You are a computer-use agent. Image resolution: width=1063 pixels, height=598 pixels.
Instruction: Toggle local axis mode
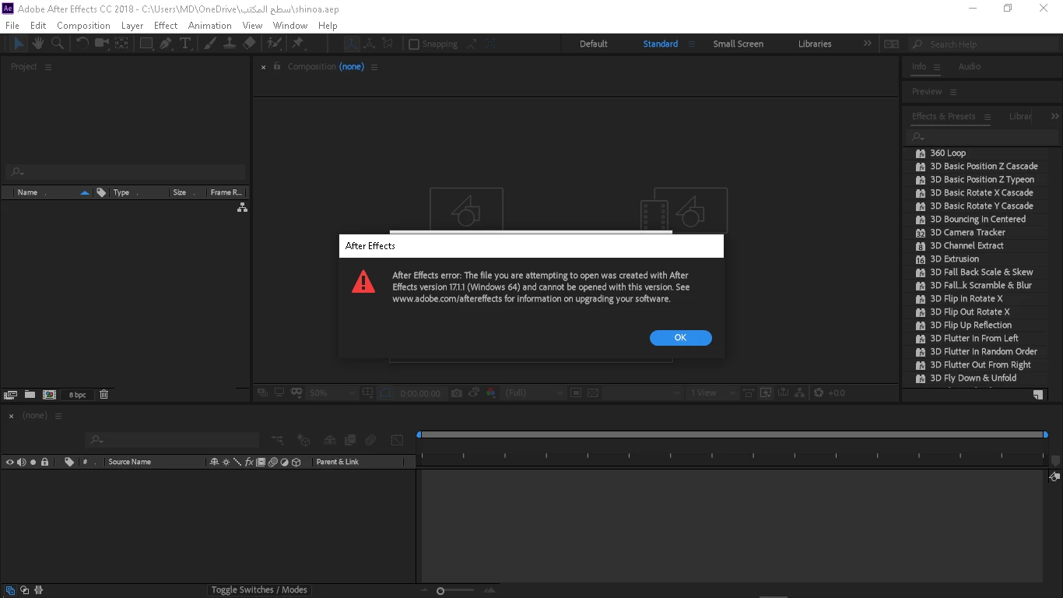(352, 44)
